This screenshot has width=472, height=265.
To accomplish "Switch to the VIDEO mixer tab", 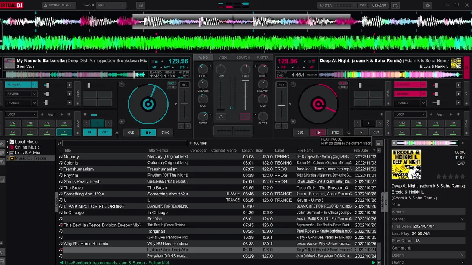I will click(x=223, y=57).
